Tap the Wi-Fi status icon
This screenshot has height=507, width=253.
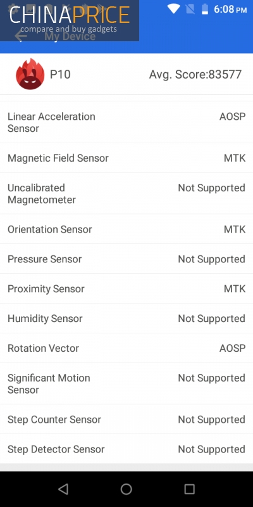pyautogui.click(x=173, y=9)
